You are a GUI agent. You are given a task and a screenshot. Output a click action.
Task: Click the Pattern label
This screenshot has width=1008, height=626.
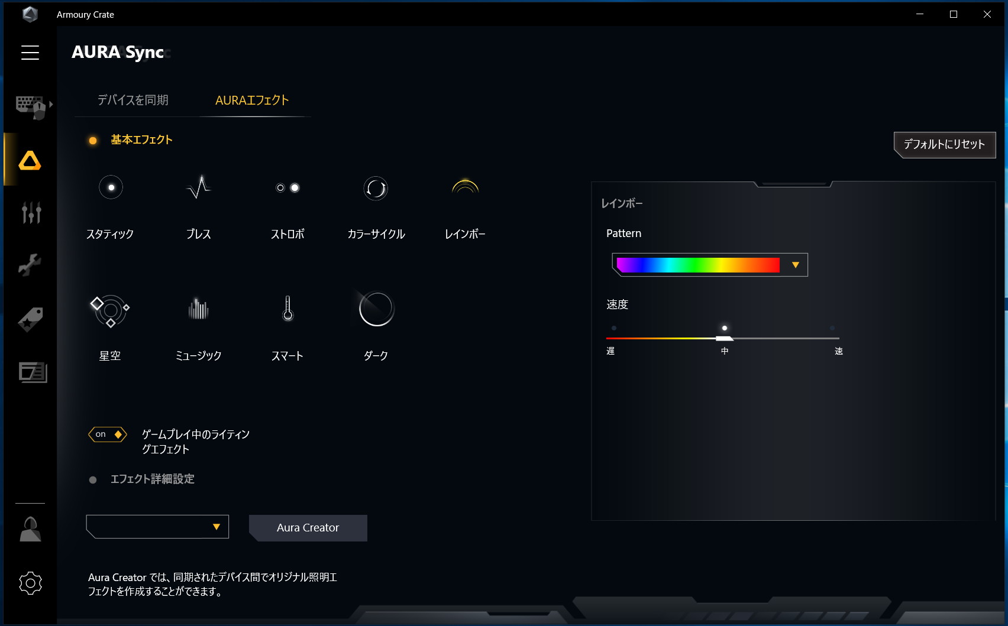pyautogui.click(x=623, y=233)
